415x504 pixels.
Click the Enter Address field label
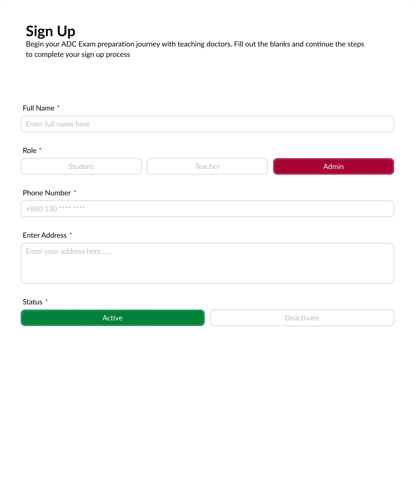click(x=45, y=235)
